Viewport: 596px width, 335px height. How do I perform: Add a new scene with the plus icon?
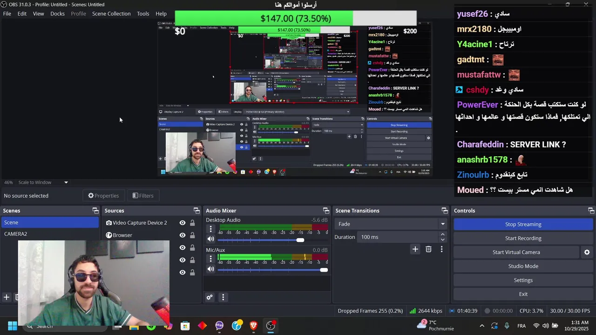[7, 297]
